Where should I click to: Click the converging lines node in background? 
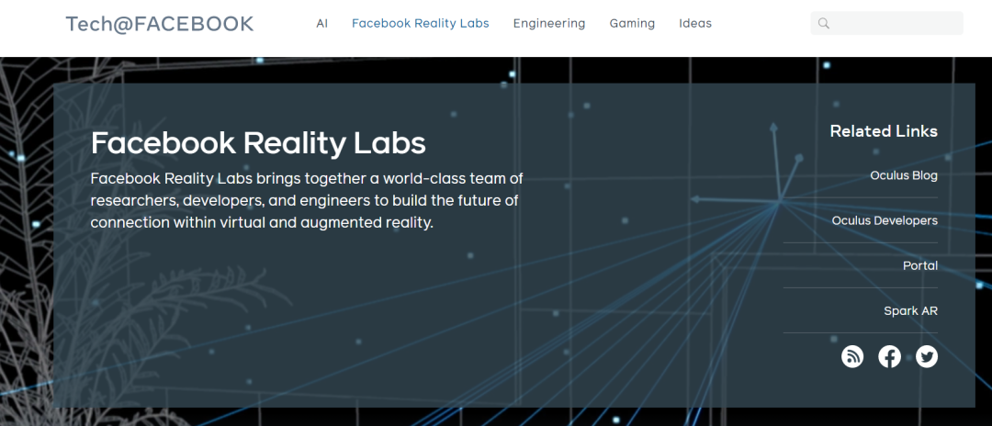point(780,201)
